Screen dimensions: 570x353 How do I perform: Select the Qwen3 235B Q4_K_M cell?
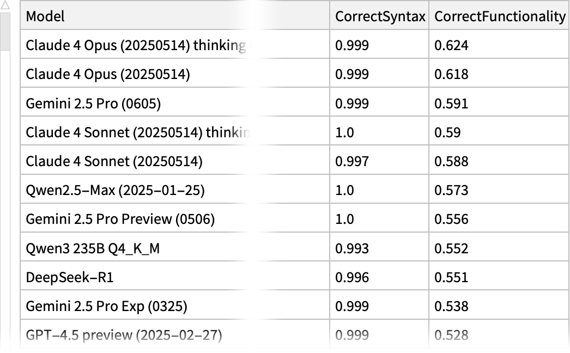click(93, 248)
